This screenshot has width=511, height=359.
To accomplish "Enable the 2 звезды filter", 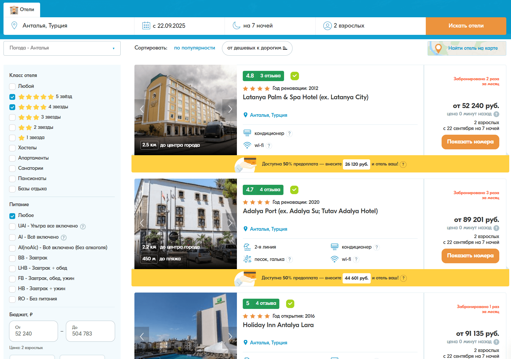I will click(12, 128).
